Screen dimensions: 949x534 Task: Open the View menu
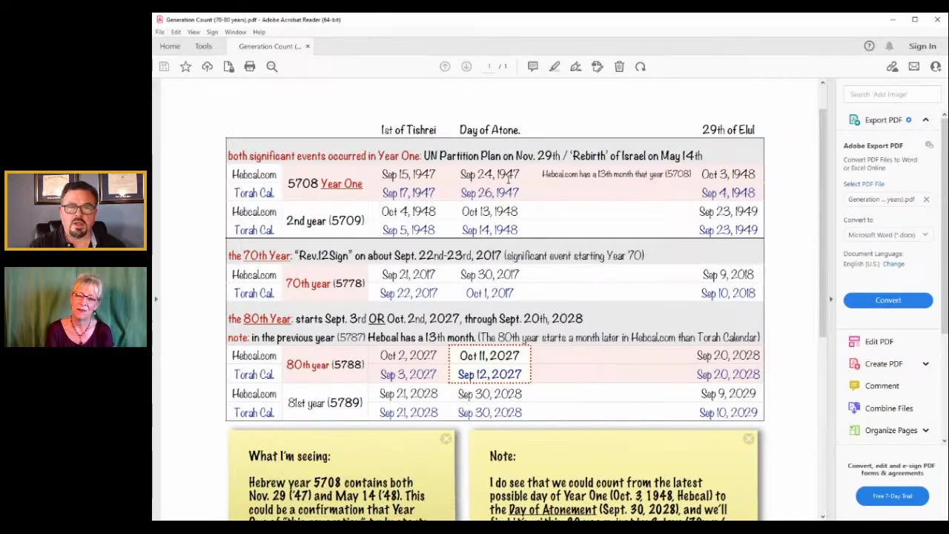tap(194, 32)
